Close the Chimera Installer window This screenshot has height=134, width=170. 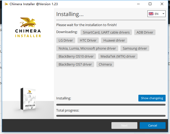pos(162,4)
